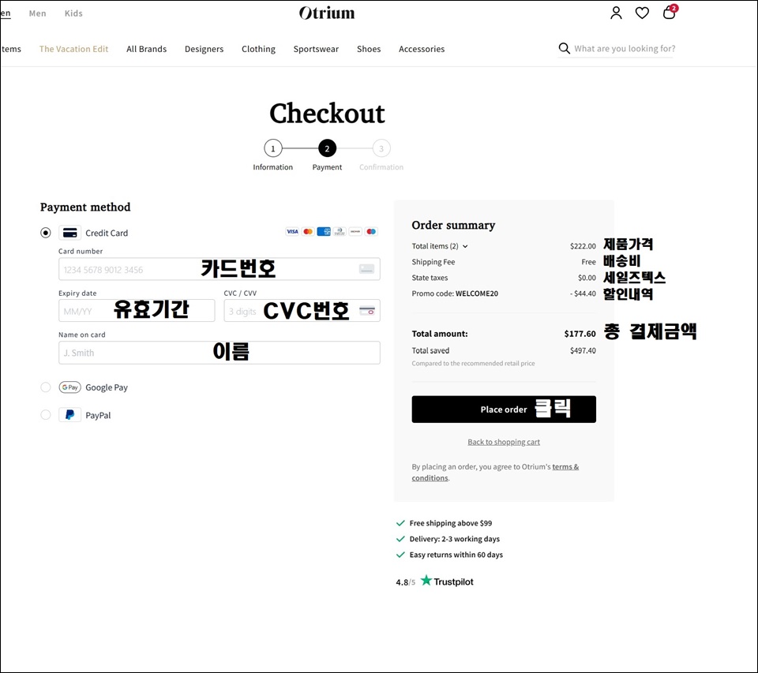This screenshot has height=673, width=758.
Task: Switch to the Kids tab
Action: [73, 13]
